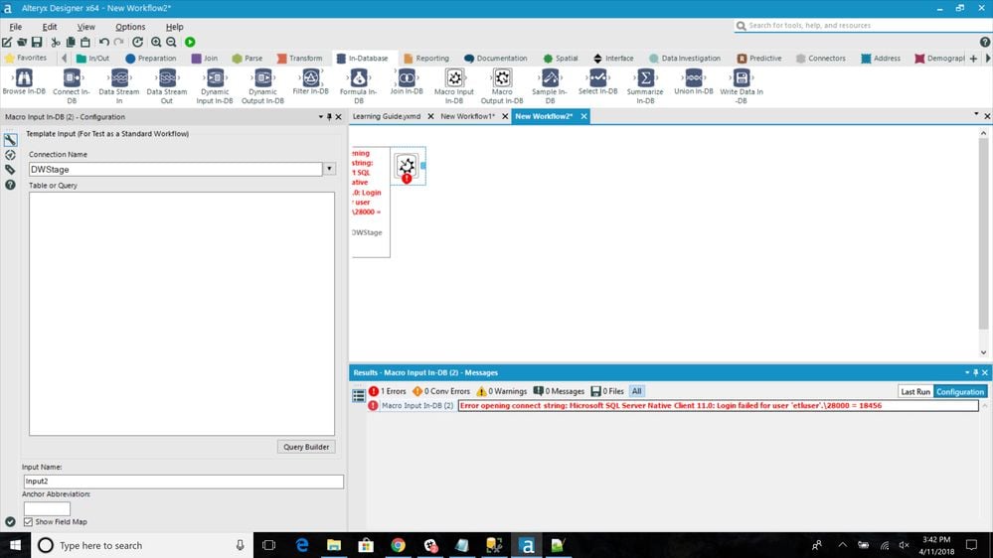The height and width of the screenshot is (558, 993).
Task: Click the Anchor Abbreviation field
Action: tap(47, 508)
